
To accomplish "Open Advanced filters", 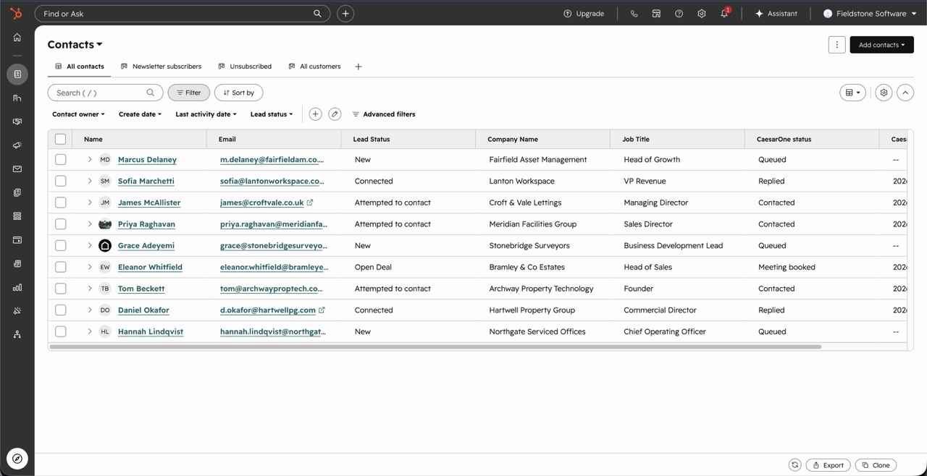I will coord(384,114).
